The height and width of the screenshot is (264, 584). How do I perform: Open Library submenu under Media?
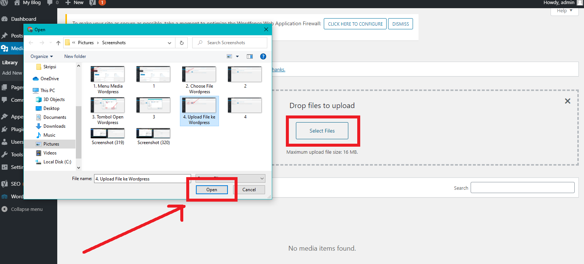coord(10,62)
